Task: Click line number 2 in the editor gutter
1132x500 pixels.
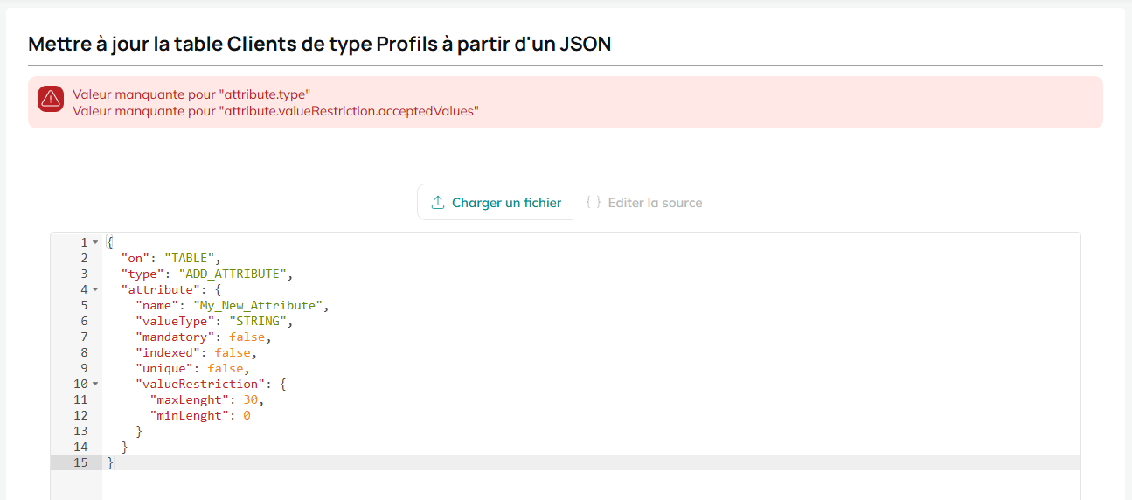Action: pyautogui.click(x=84, y=258)
